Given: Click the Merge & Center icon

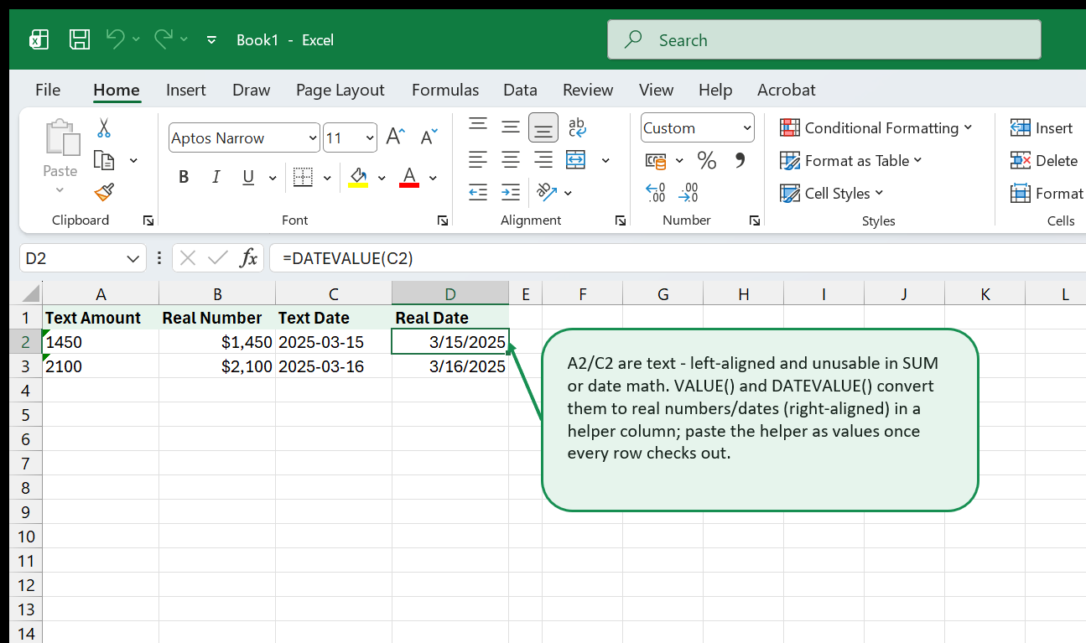Looking at the screenshot, I should point(576,159).
